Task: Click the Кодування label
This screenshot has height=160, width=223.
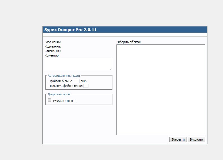Action: pyautogui.click(x=53, y=47)
